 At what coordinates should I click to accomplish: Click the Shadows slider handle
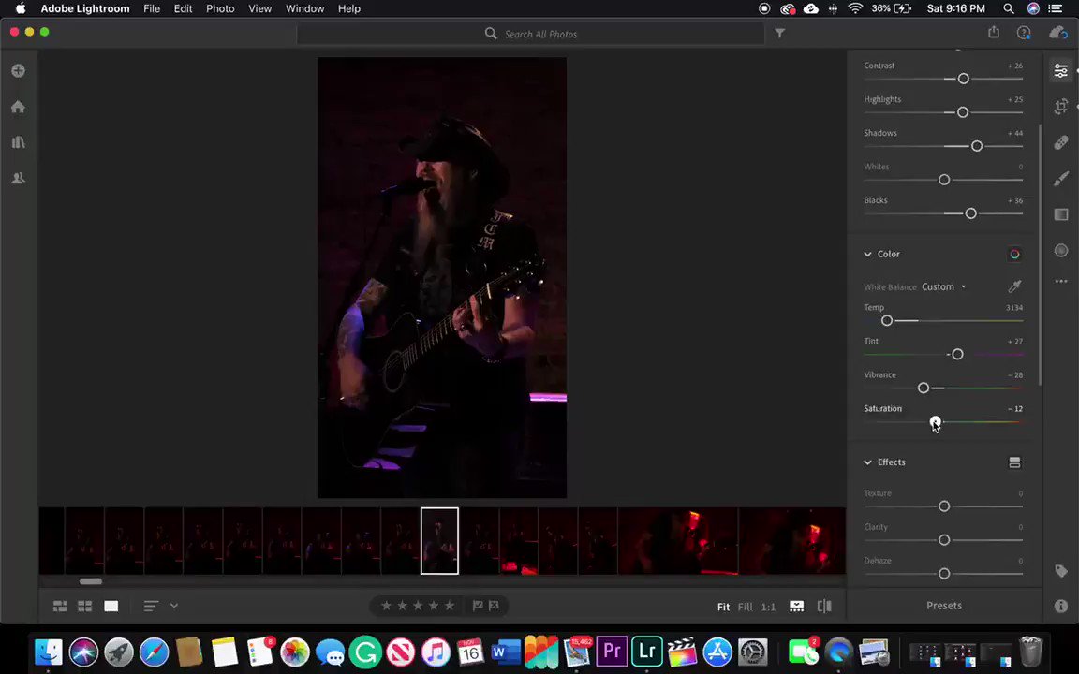(x=977, y=146)
